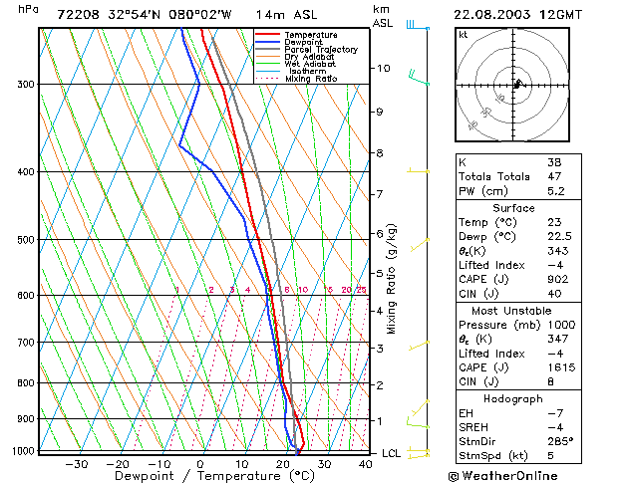Select the 'Parcel Trajectory' legend label
This screenshot has width=627, height=484.
[x=321, y=50]
